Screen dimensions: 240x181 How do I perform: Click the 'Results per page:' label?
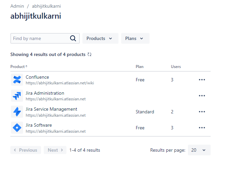(x=168, y=150)
